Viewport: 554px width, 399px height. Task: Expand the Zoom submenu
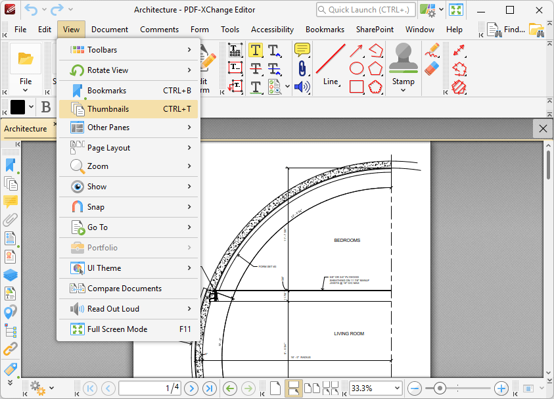(128, 166)
